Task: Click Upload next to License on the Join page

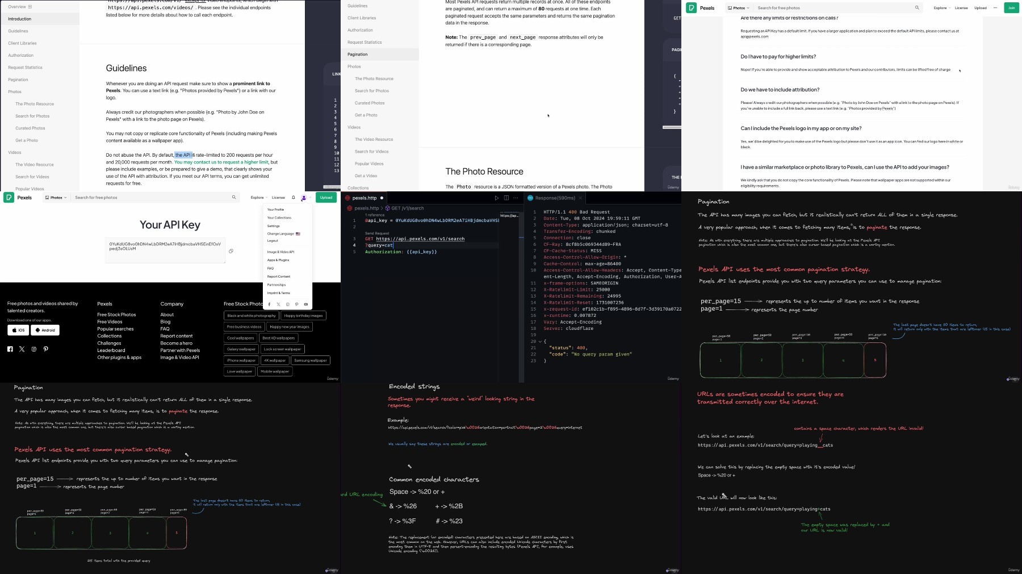Action: 981,8
